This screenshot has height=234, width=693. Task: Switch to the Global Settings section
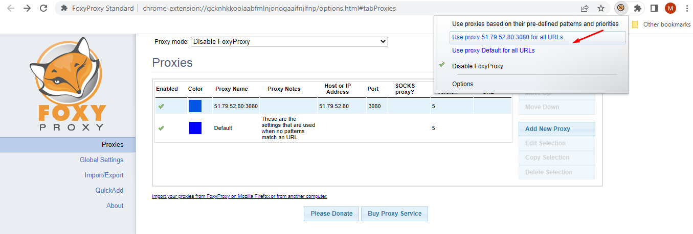101,160
